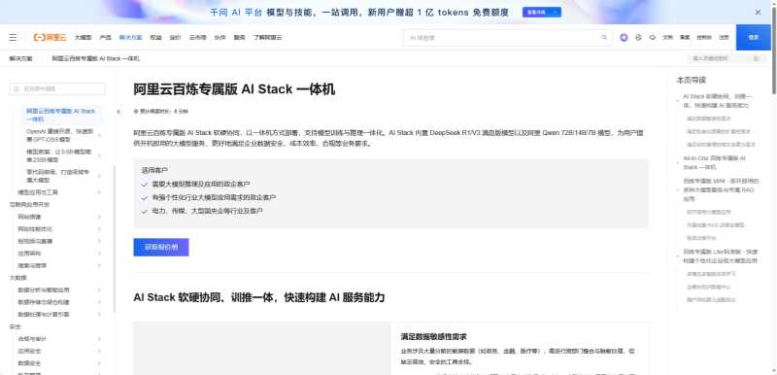Open the 大模型 menu
Image resolution: width=777 pixels, height=375 pixels.
(84, 38)
